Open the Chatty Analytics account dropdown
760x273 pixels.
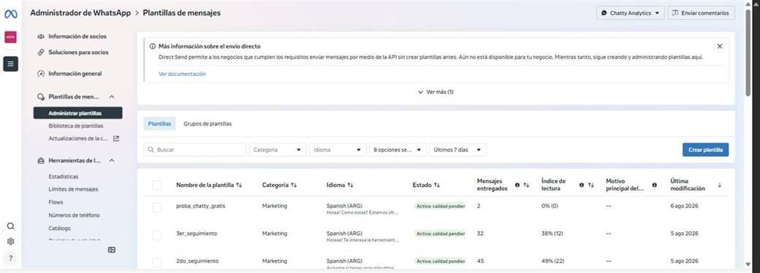coord(630,13)
